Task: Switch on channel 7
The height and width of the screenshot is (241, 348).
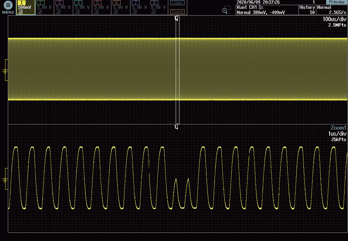Action: click(140, 7)
